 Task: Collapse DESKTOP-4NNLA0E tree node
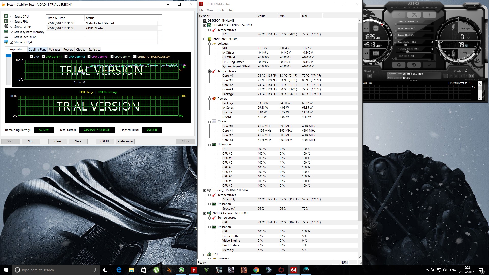[200, 21]
